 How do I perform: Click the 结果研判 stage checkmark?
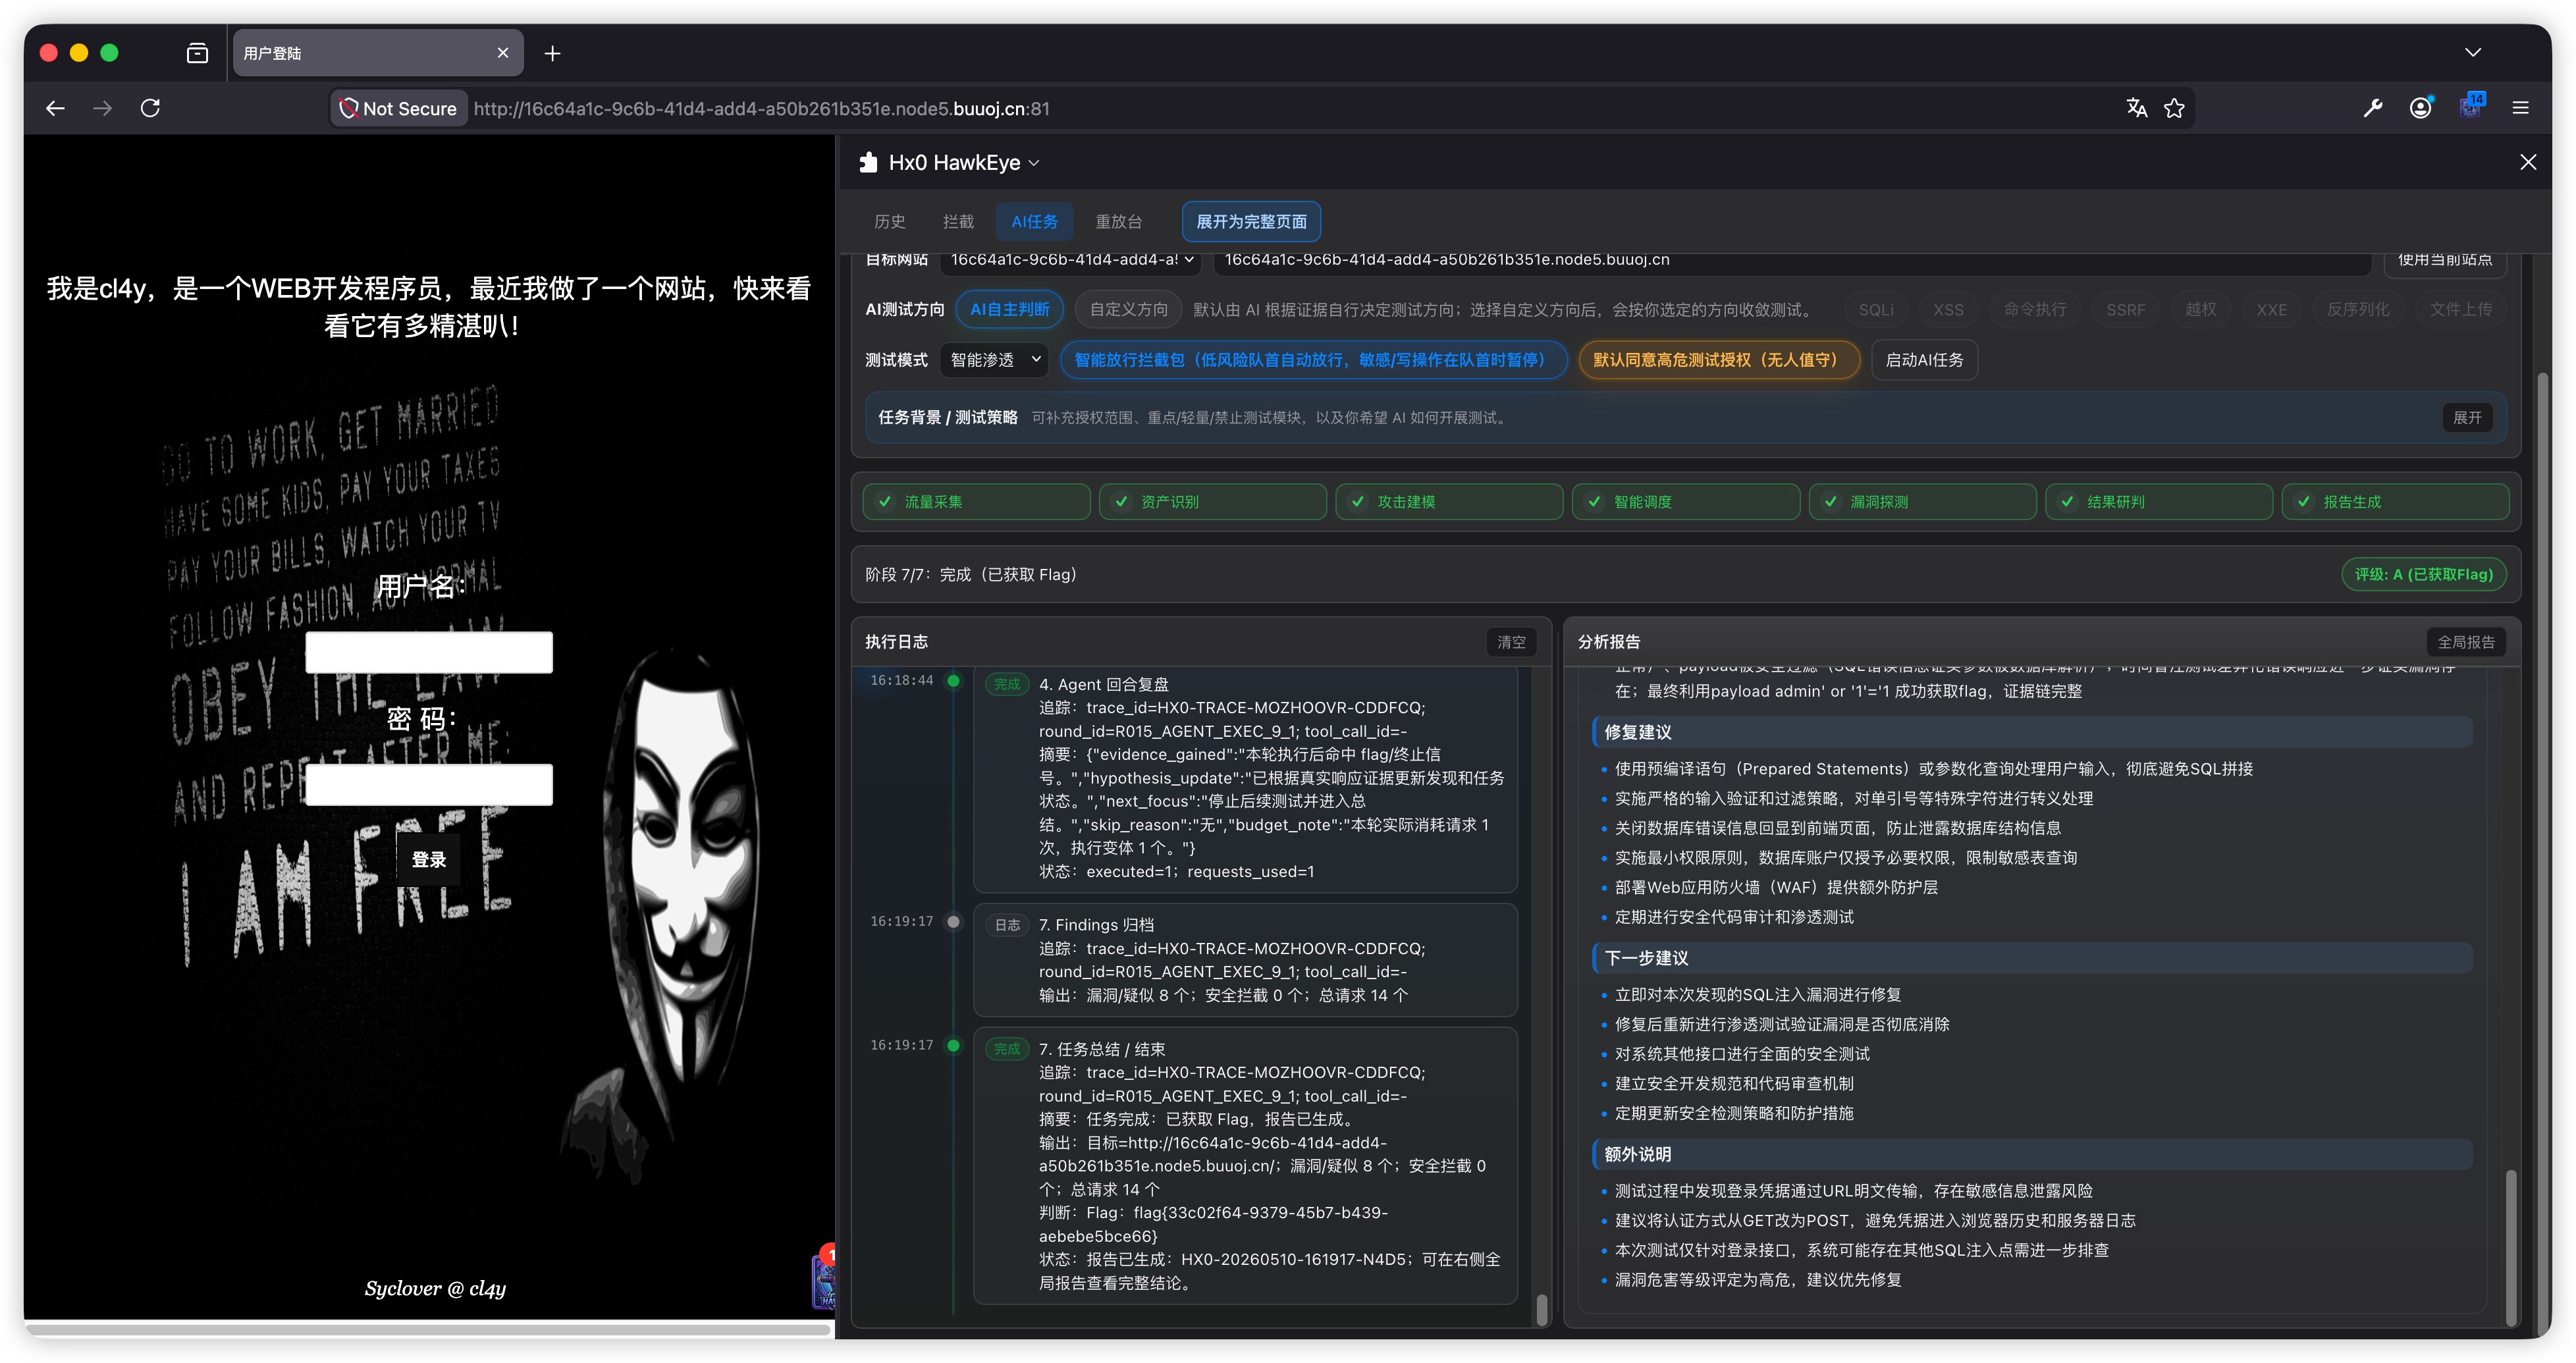tap(2067, 502)
